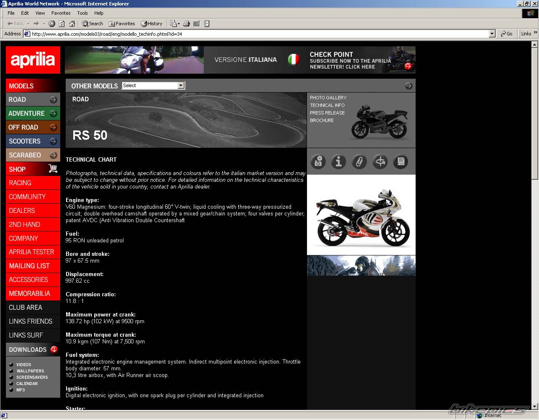This screenshot has width=539, height=420.
Task: Click the VERSIONE ITALIANA link
Action: pyautogui.click(x=245, y=60)
